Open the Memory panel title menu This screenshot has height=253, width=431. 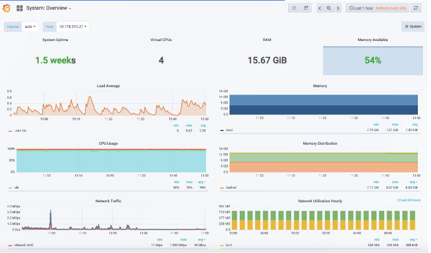point(320,86)
